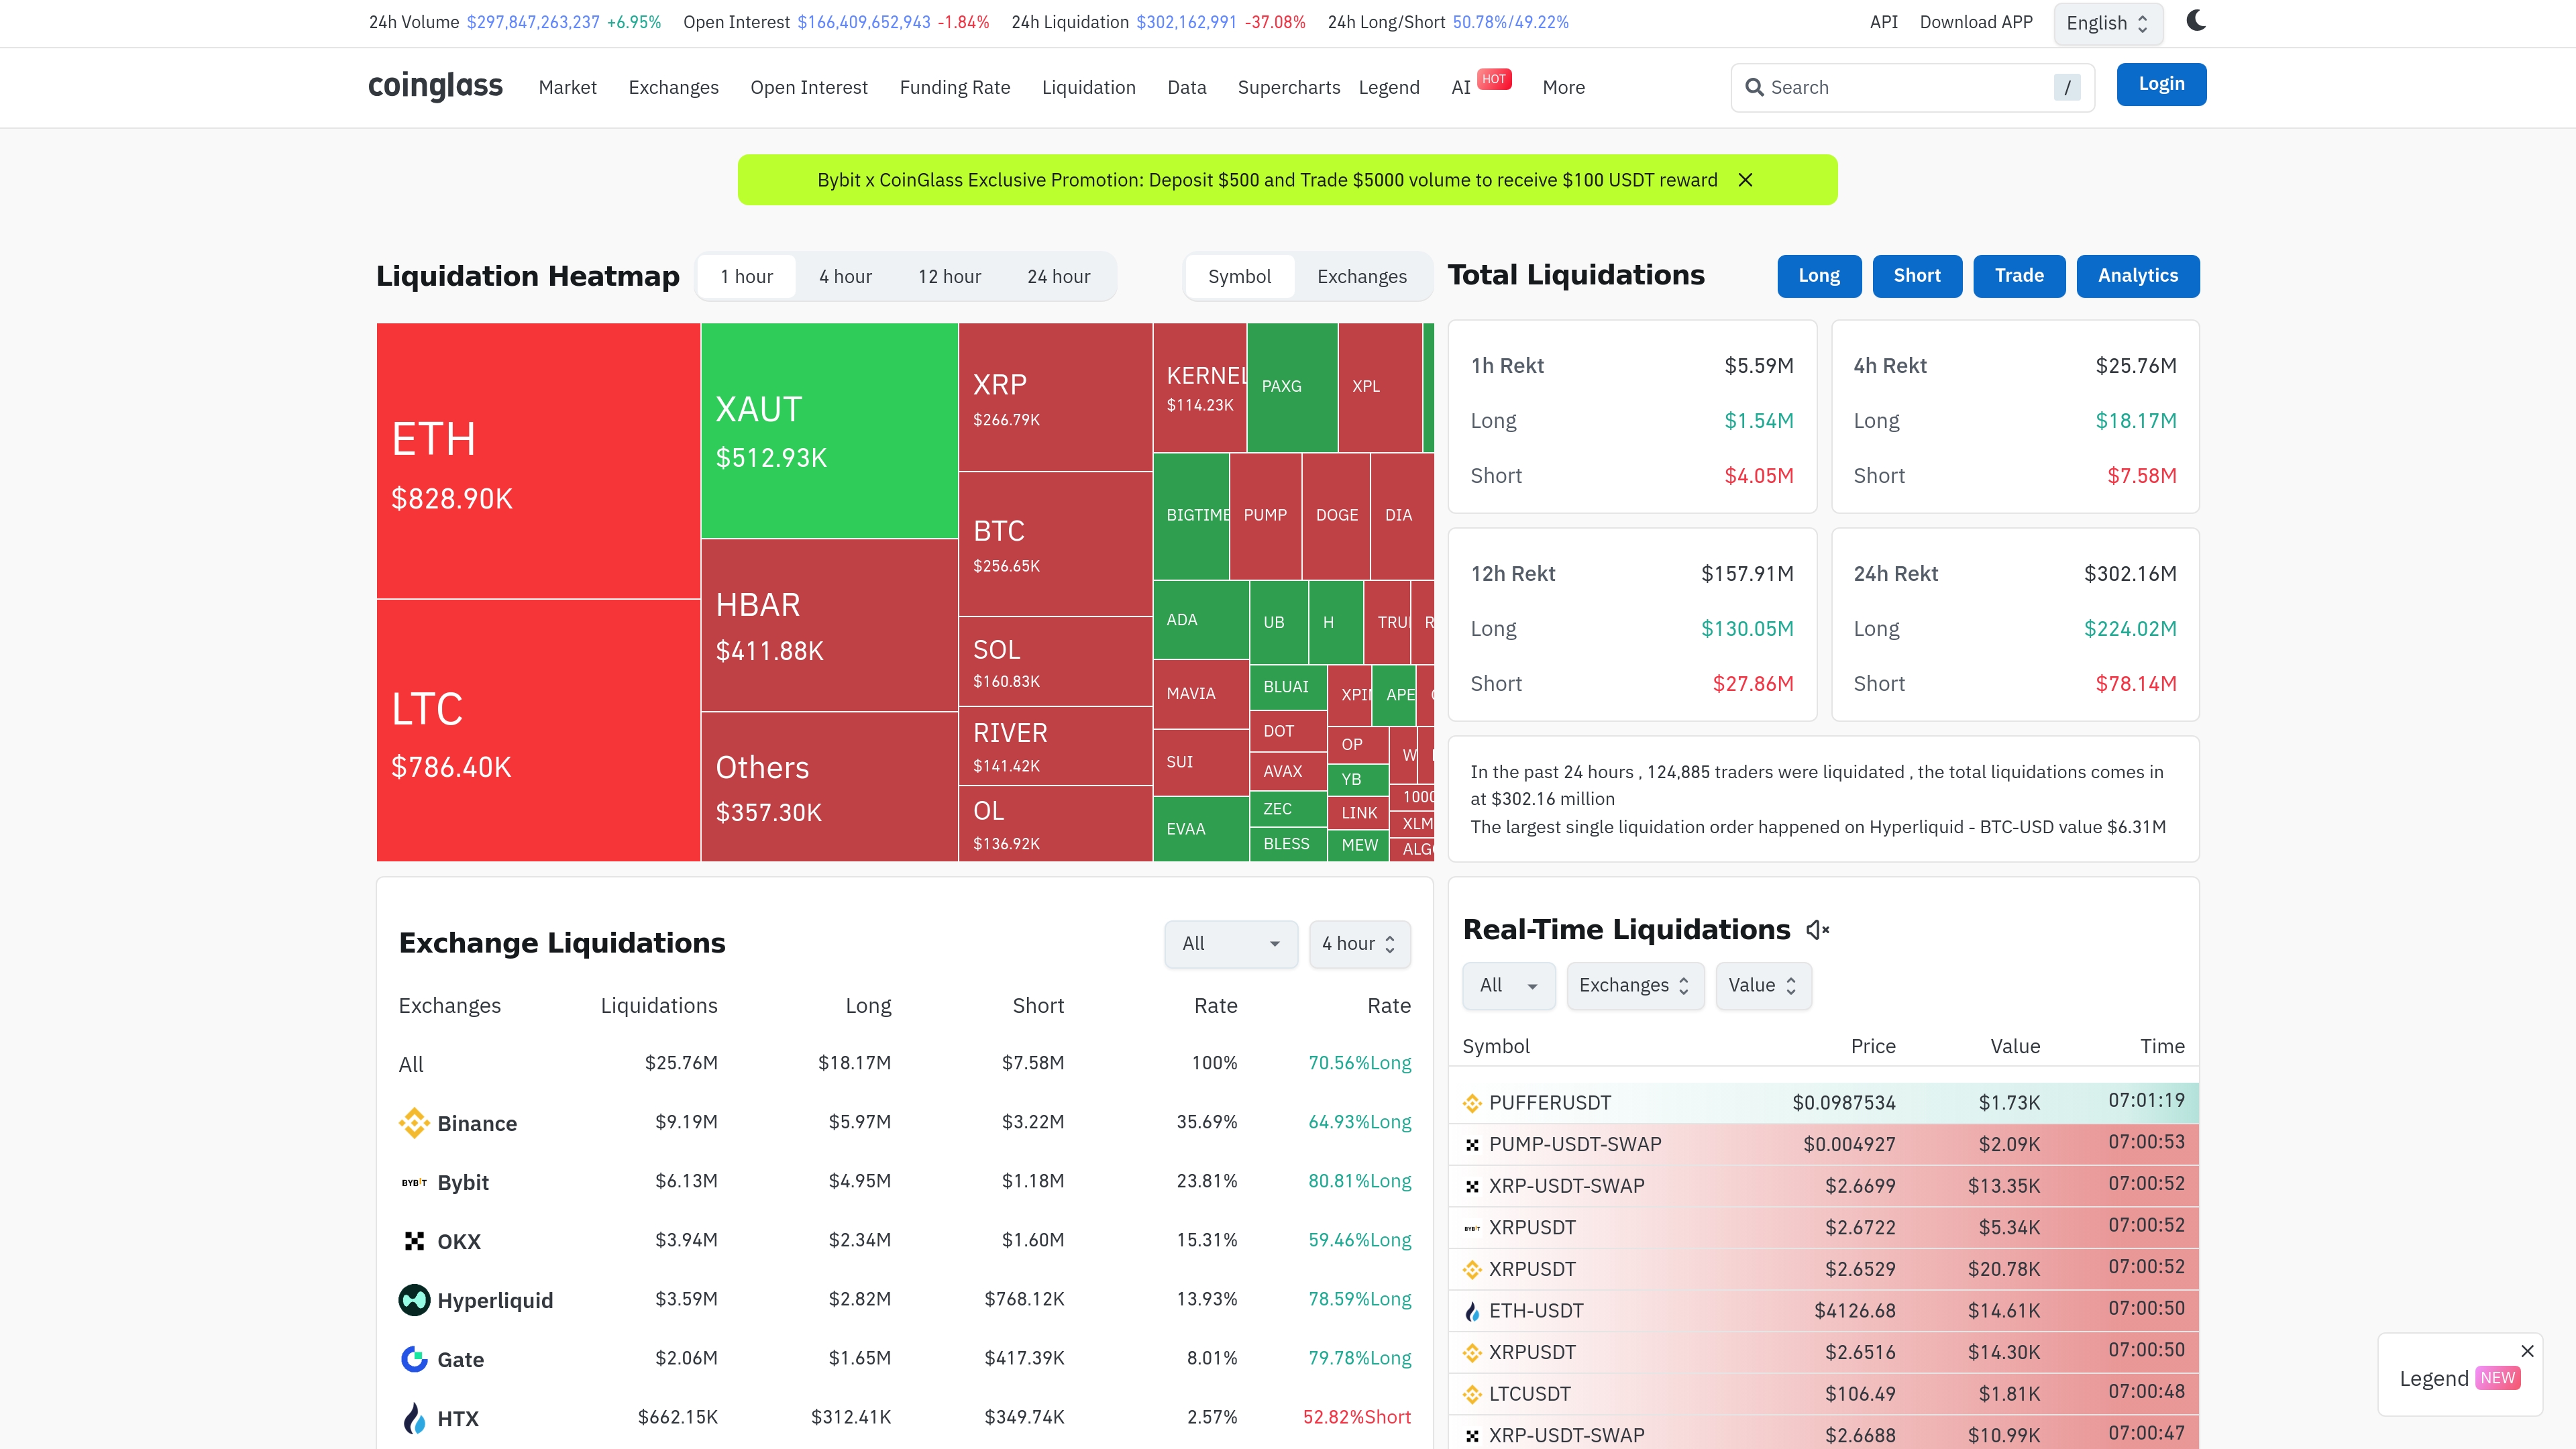Click the search magnifier icon
Screen dimensions: 2576x1449
[1754, 87]
